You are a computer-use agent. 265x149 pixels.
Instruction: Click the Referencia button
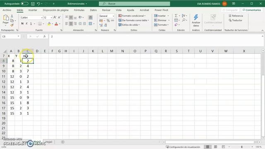[x=236, y=16]
